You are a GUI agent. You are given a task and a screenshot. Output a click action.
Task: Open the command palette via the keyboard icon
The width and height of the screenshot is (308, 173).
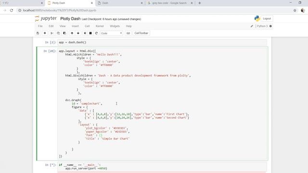(128, 33)
